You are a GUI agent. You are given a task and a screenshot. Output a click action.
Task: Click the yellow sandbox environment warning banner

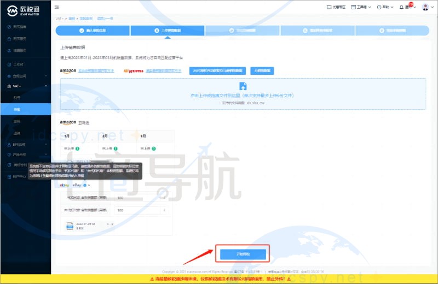[219, 279]
